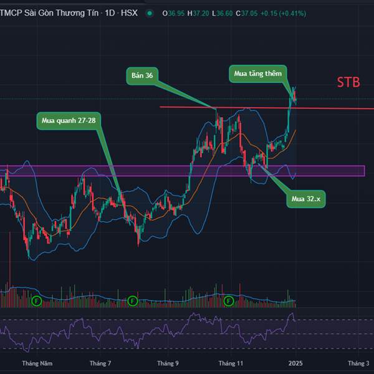The height and width of the screenshot is (374, 374).
Task: Click the green market status dot
Action: point(150,13)
